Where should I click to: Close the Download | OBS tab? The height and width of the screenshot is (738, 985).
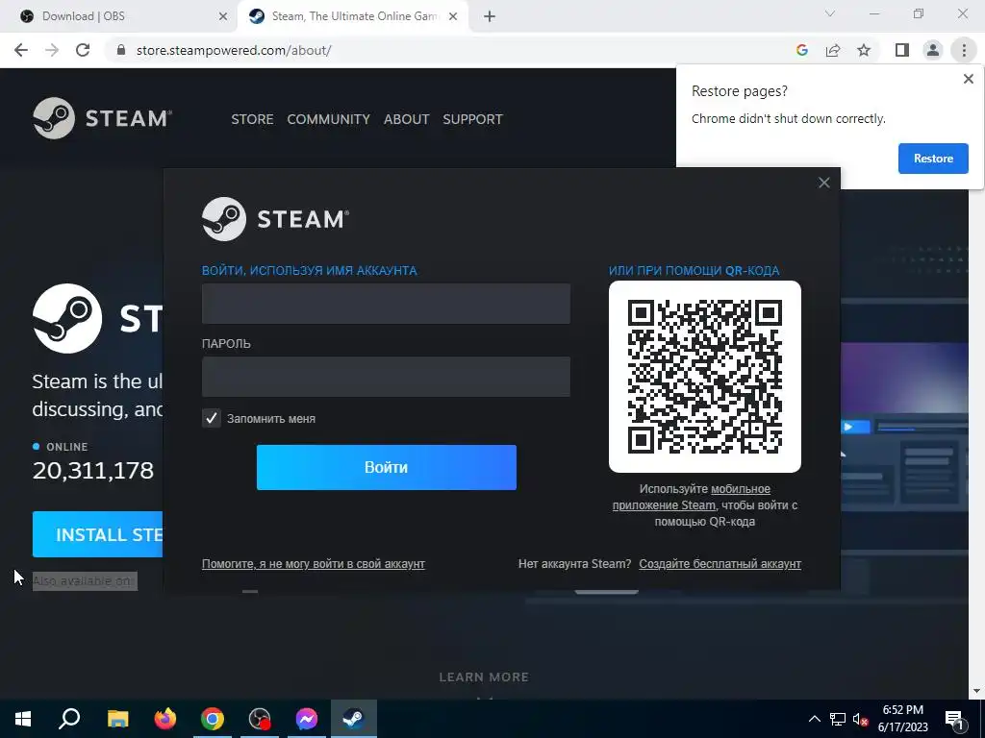(223, 16)
